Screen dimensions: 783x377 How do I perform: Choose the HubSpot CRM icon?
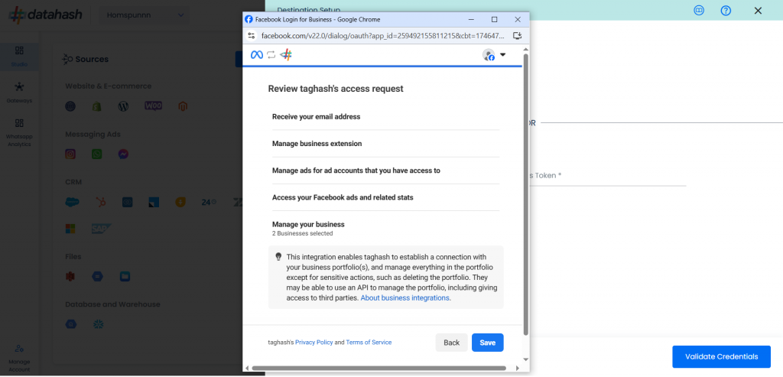click(101, 202)
